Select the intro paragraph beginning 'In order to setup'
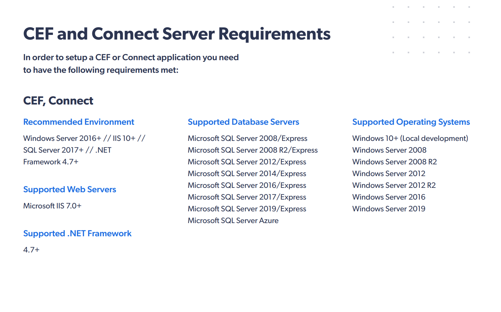The image size is (501, 312). pyautogui.click(x=131, y=64)
